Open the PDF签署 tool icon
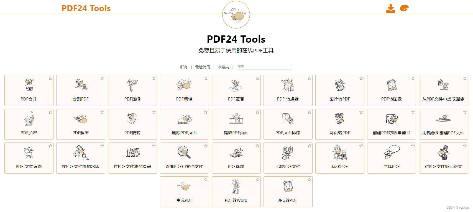The width and height of the screenshot is (473, 212). 236,85
